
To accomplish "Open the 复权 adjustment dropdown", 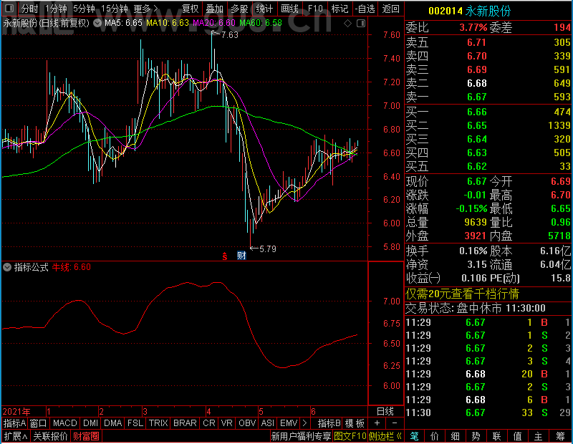I will click(190, 9).
